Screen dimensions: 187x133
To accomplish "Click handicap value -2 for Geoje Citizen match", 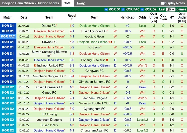I will [127, 36].
